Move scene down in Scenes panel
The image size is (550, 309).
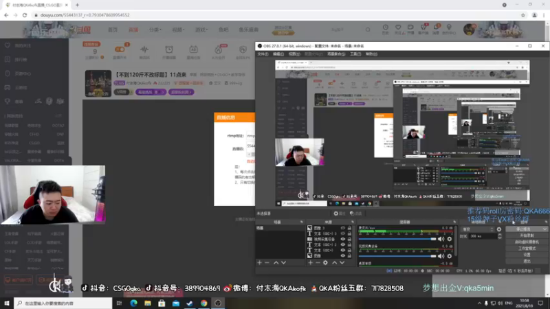(283, 263)
